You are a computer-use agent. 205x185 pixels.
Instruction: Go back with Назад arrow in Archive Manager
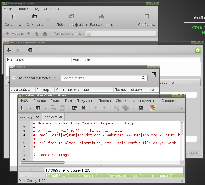pyautogui.click(x=7, y=34)
